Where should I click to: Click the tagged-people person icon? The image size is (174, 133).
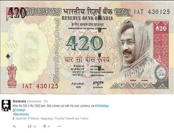14,119
